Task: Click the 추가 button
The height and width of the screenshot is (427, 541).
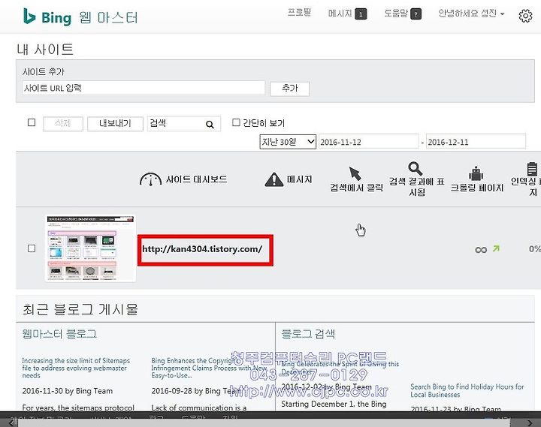Action: 289,89
